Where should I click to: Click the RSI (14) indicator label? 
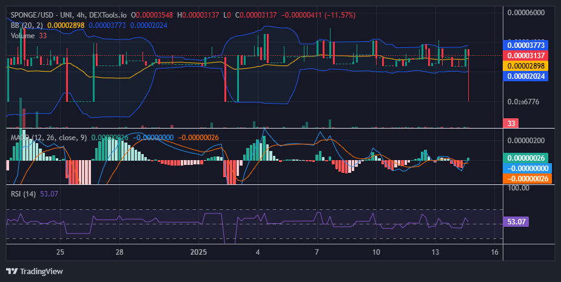pos(23,194)
